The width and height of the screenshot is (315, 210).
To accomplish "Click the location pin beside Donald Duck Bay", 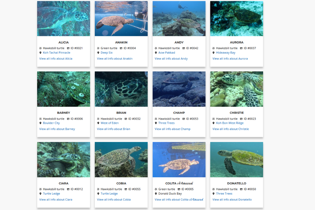I will pos(156,194).
